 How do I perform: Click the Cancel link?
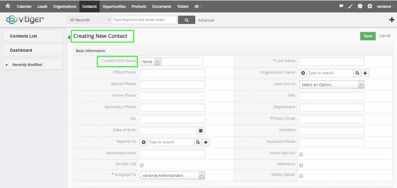point(385,36)
